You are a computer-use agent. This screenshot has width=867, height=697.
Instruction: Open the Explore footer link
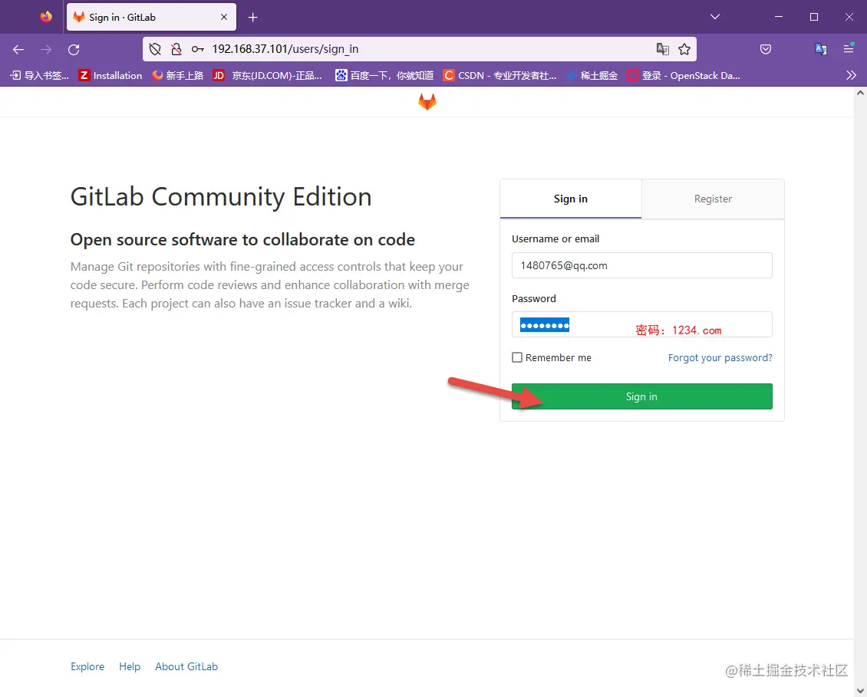pyautogui.click(x=87, y=666)
